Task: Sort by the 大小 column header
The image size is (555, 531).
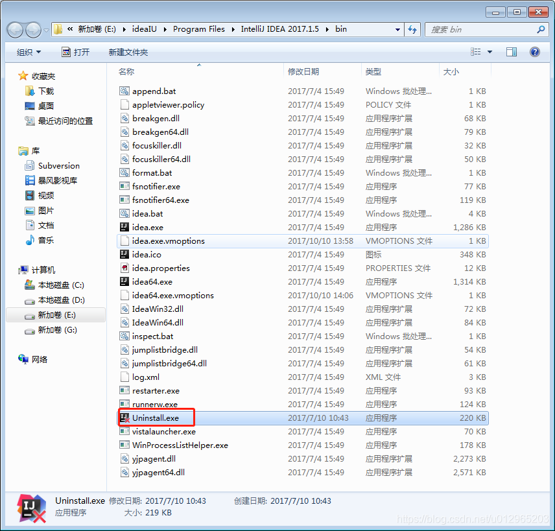Action: click(451, 71)
